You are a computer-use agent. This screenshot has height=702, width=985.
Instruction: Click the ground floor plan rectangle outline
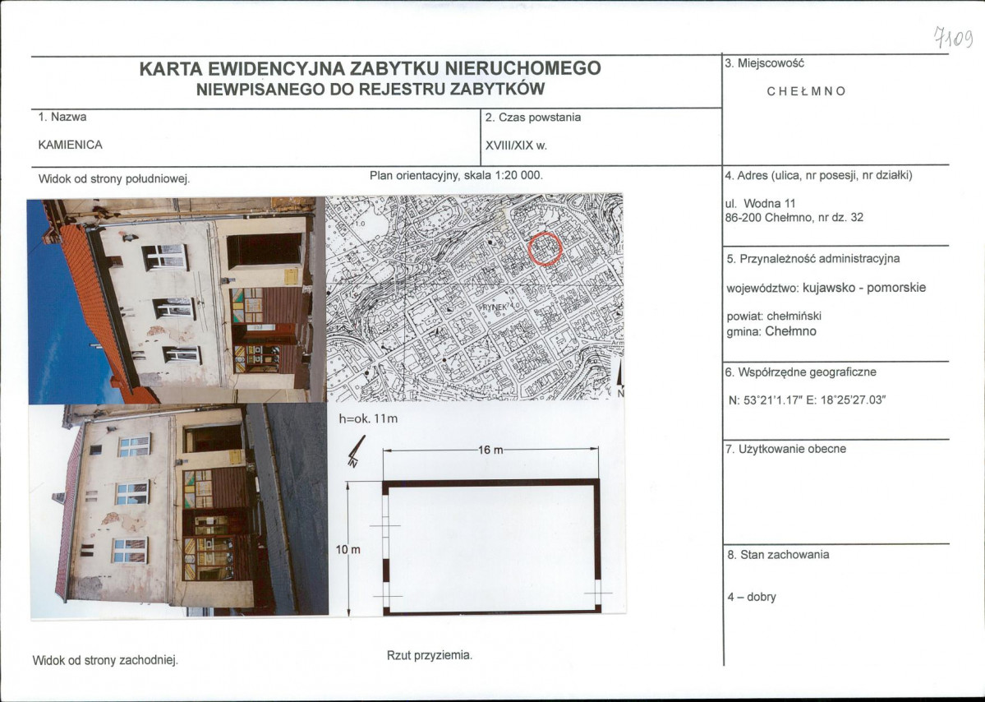pos(492,547)
